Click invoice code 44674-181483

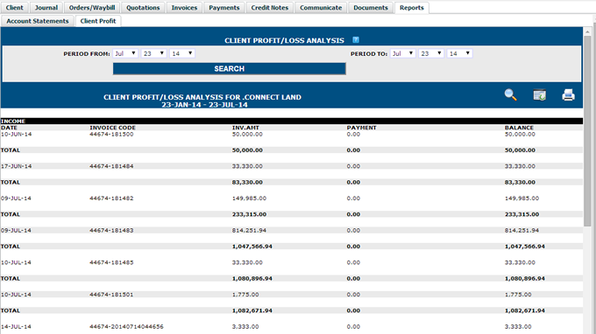111,230
